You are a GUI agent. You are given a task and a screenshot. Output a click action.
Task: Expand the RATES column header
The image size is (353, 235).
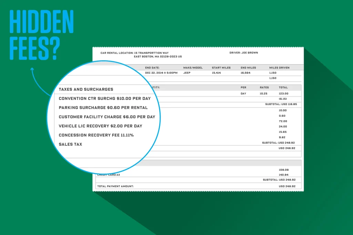tap(264, 88)
